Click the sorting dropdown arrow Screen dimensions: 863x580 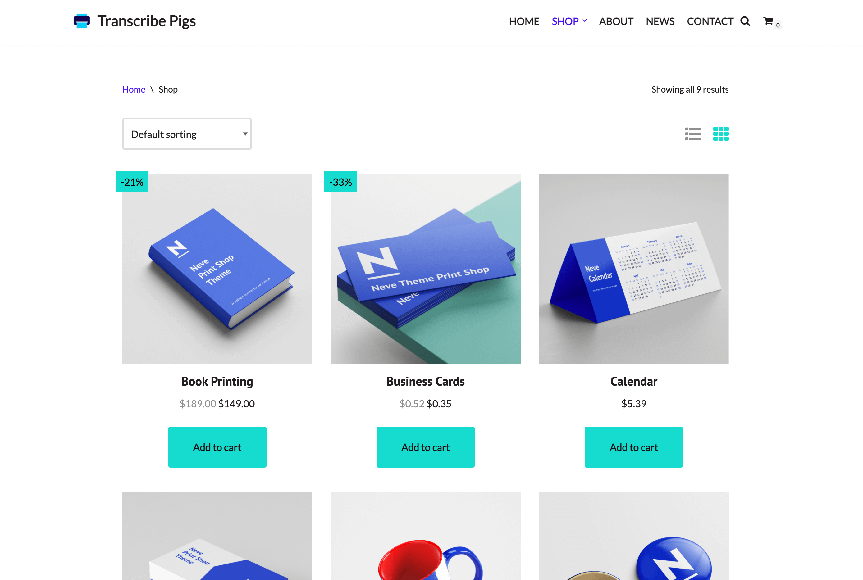[245, 134]
